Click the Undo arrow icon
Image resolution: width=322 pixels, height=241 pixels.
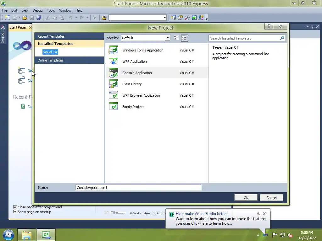[x=71, y=18]
